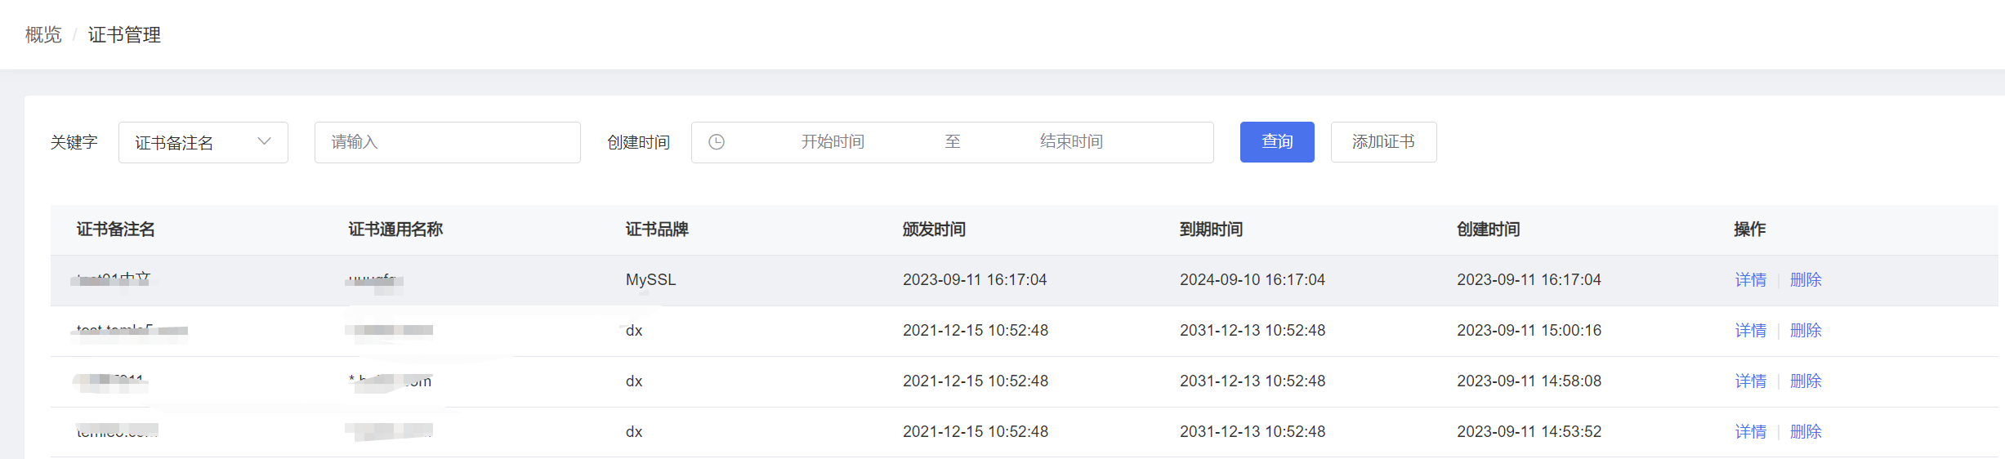Expand the 证书备注名 keyword dropdown

click(203, 142)
